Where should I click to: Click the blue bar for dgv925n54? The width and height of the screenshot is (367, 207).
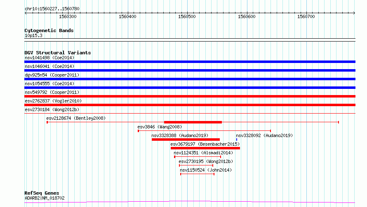[x=190, y=79]
